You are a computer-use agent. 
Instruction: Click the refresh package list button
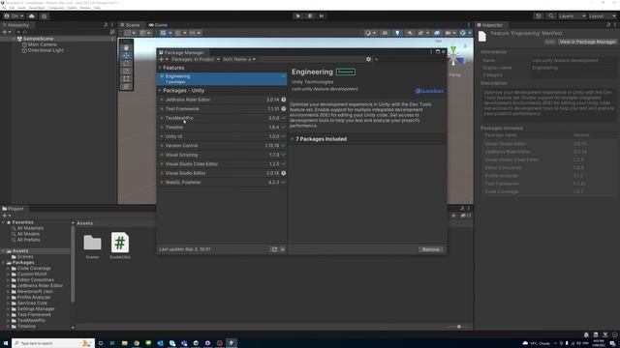(x=274, y=249)
